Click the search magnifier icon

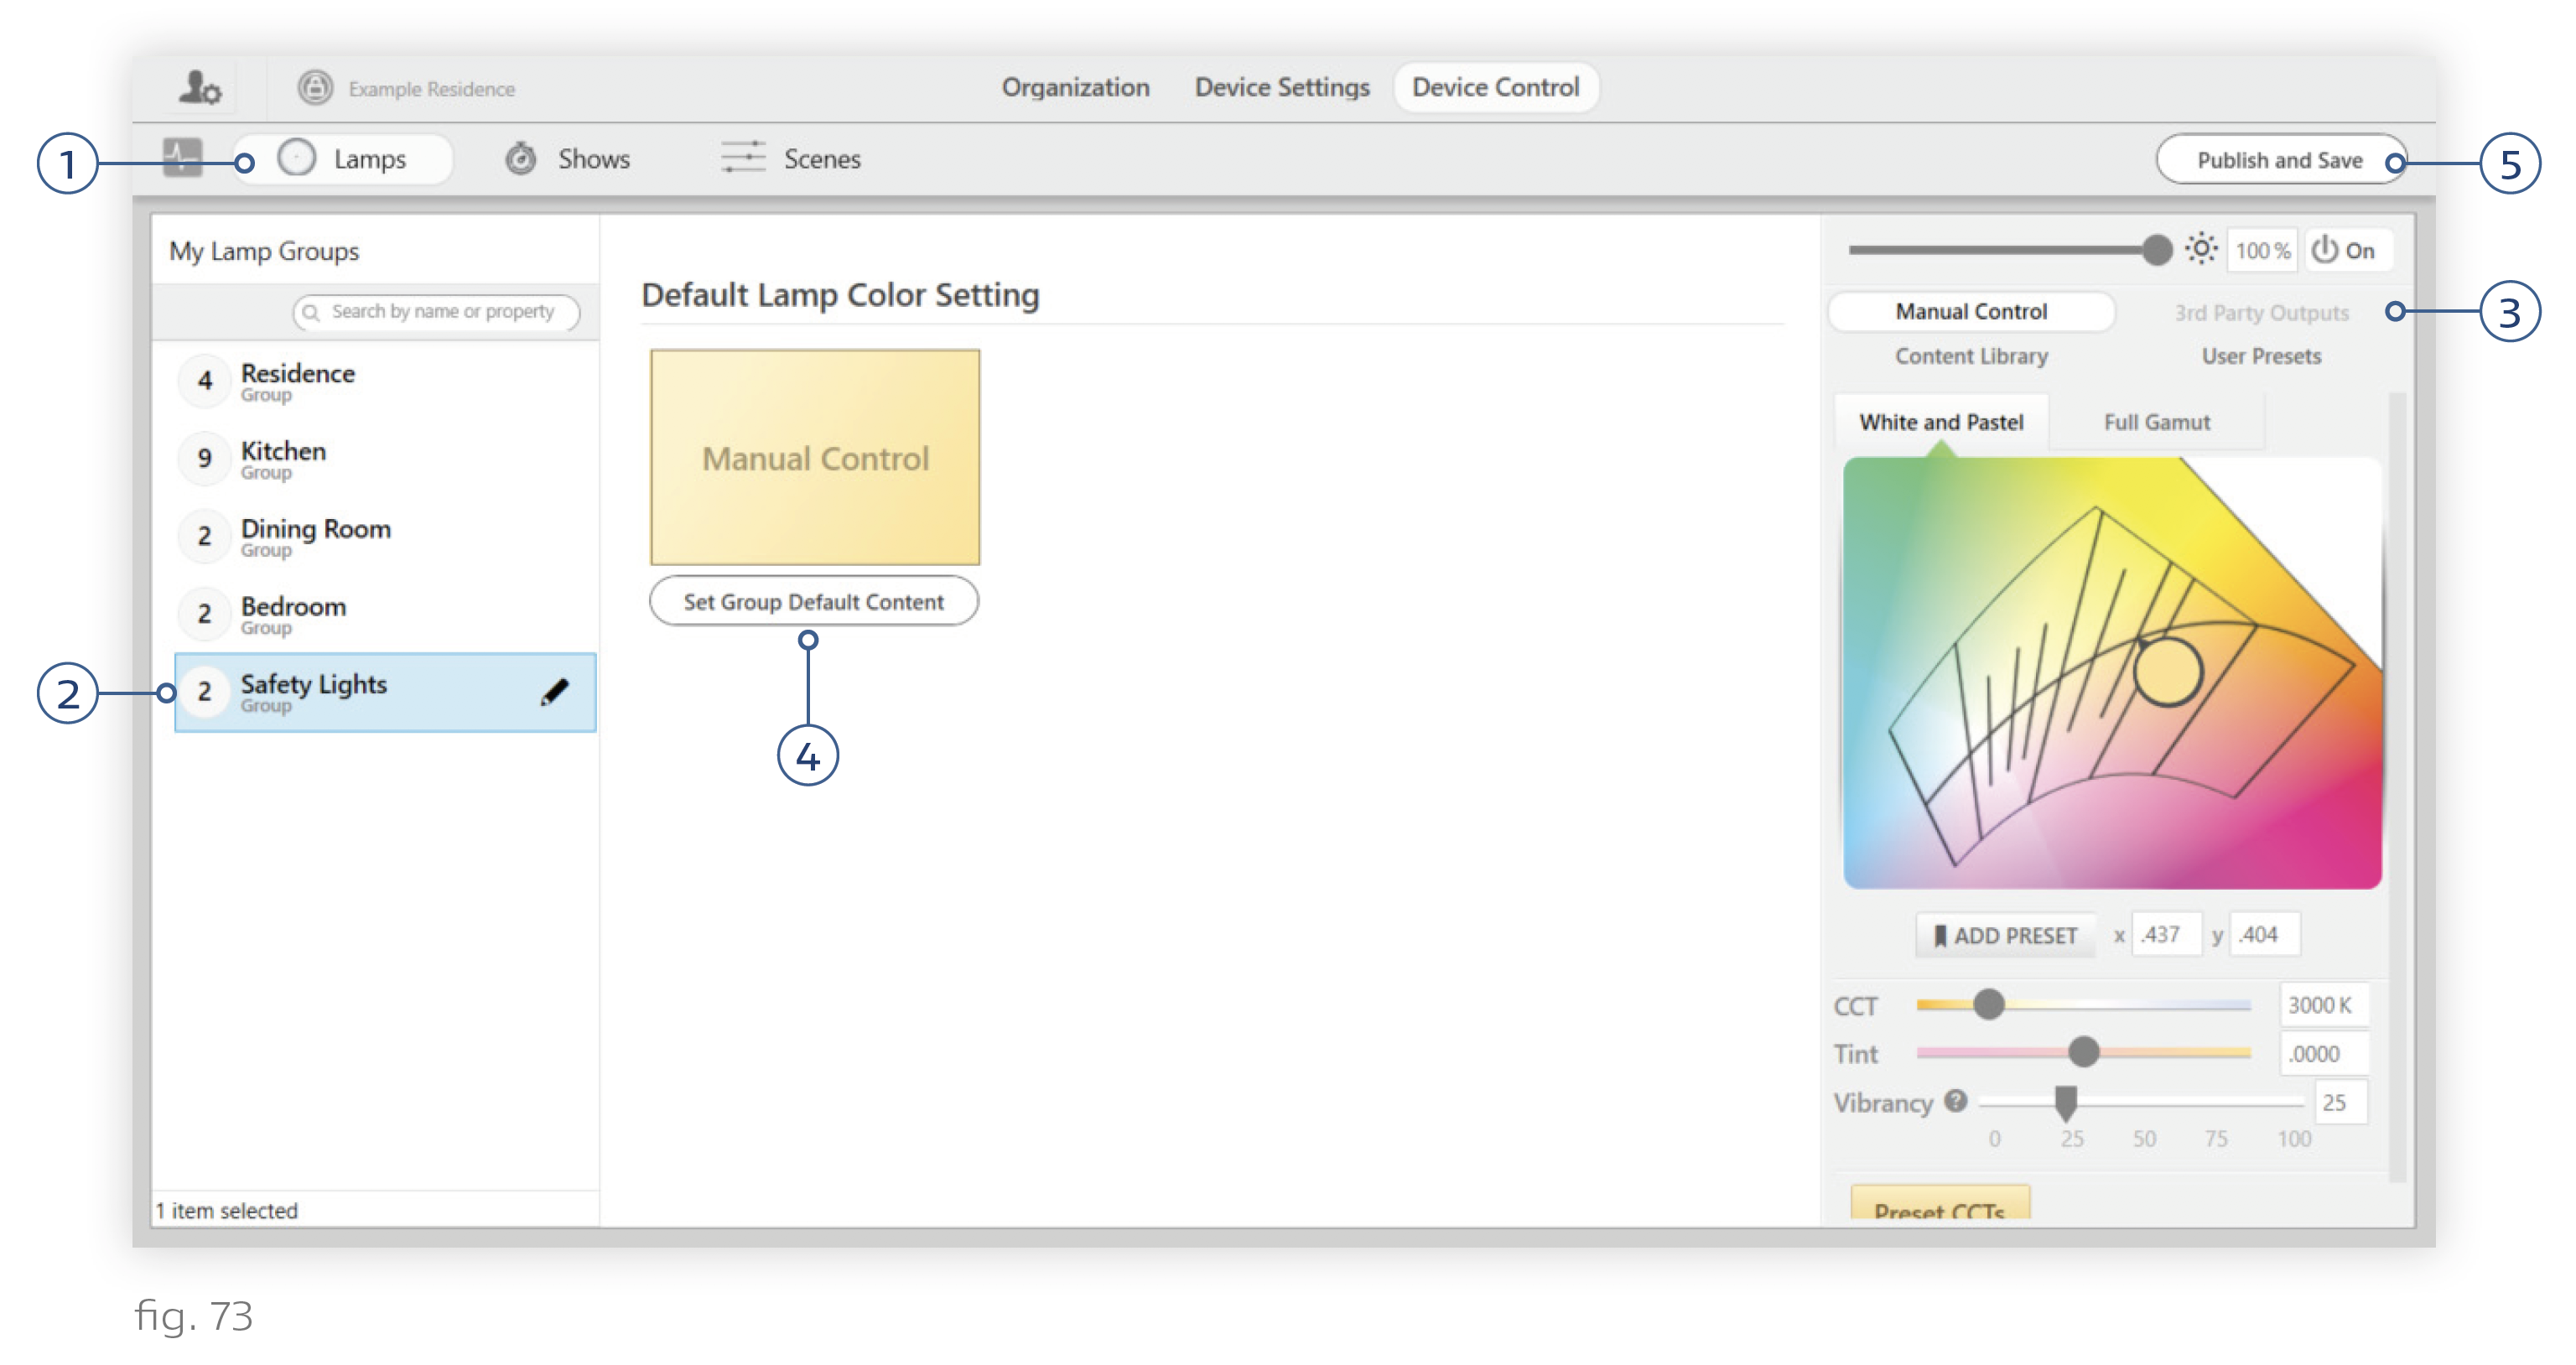[x=311, y=313]
